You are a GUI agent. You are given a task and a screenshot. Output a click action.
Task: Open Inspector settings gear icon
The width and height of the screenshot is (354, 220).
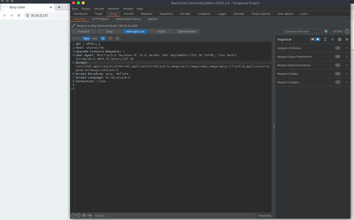(339, 39)
